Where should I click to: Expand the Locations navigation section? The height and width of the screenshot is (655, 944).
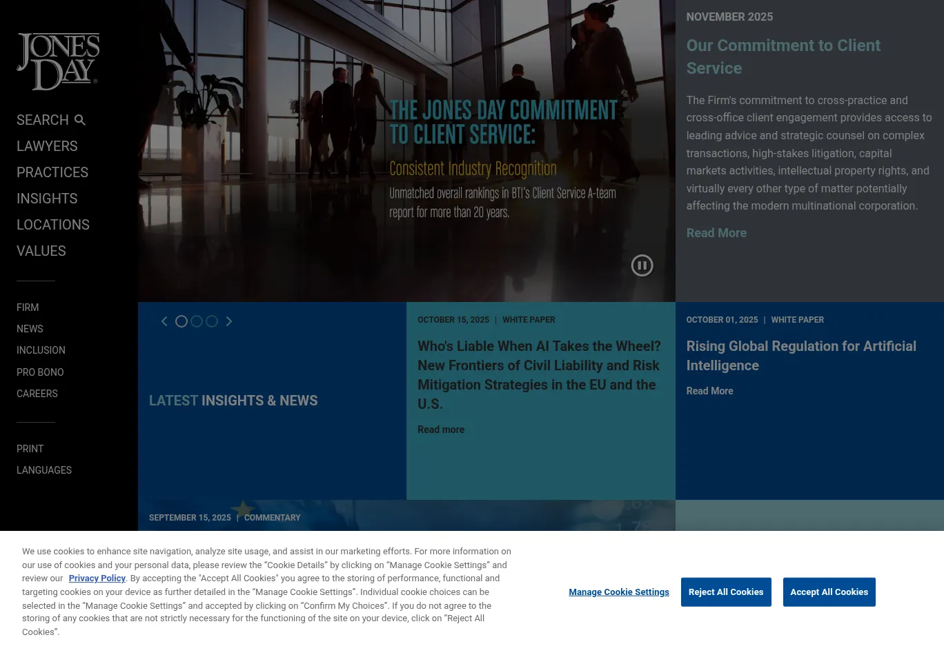pyautogui.click(x=53, y=225)
